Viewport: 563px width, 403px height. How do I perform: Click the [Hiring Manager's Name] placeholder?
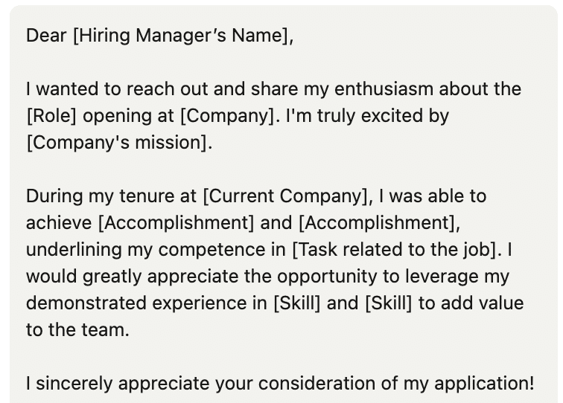coord(181,36)
